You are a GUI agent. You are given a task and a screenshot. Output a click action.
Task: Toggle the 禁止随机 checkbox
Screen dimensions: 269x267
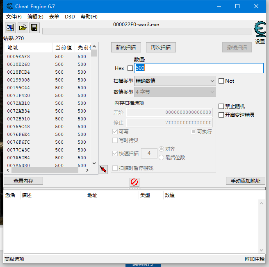(x=221, y=106)
